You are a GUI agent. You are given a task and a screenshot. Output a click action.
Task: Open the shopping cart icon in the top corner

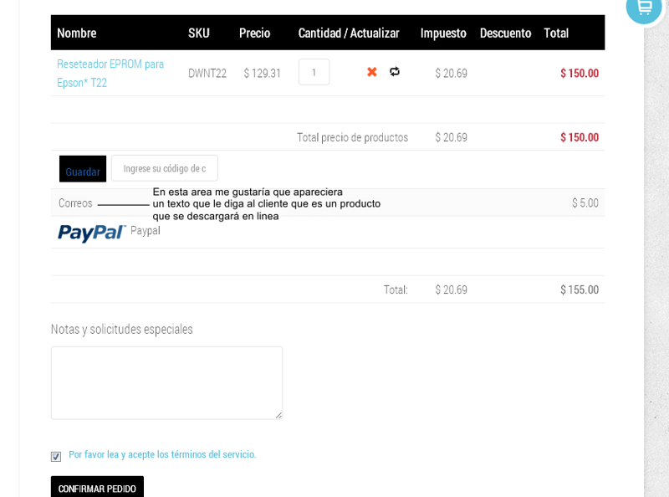pos(644,8)
